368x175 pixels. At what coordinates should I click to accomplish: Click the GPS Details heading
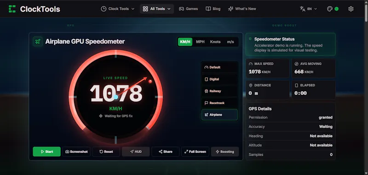pos(260,109)
